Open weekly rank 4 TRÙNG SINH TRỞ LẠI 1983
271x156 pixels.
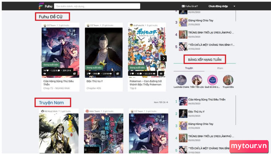point(211,136)
